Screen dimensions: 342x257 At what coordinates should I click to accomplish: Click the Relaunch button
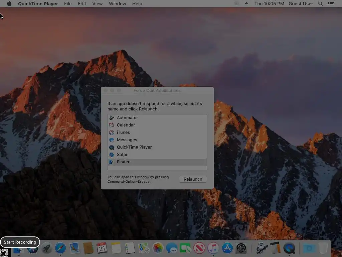click(193, 179)
